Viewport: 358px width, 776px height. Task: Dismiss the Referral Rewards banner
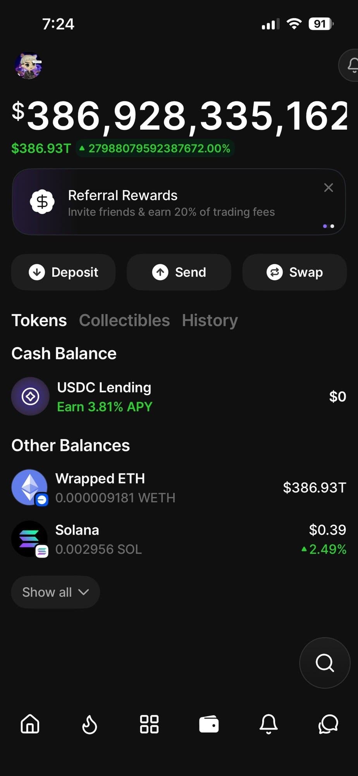[329, 188]
